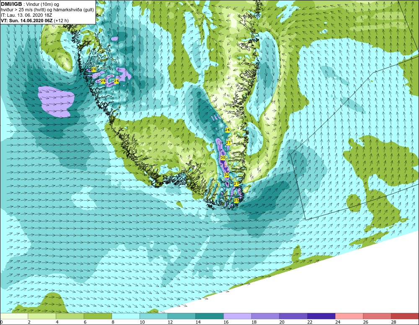Image resolution: width=419 pixels, height=325 pixels.
Task: Pick the 20–22 m/s purple legend swatch
Action: point(293,316)
